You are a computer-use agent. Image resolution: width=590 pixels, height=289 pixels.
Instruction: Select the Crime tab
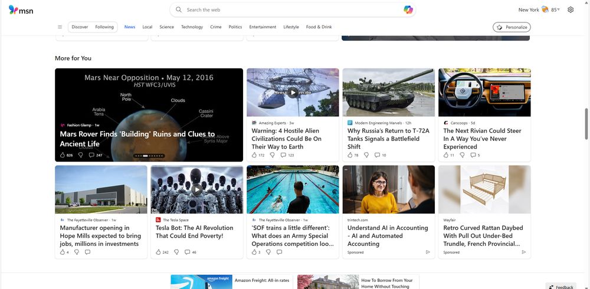click(x=215, y=27)
